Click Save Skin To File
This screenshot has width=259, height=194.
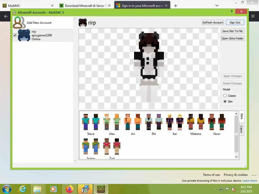pyautogui.click(x=232, y=31)
